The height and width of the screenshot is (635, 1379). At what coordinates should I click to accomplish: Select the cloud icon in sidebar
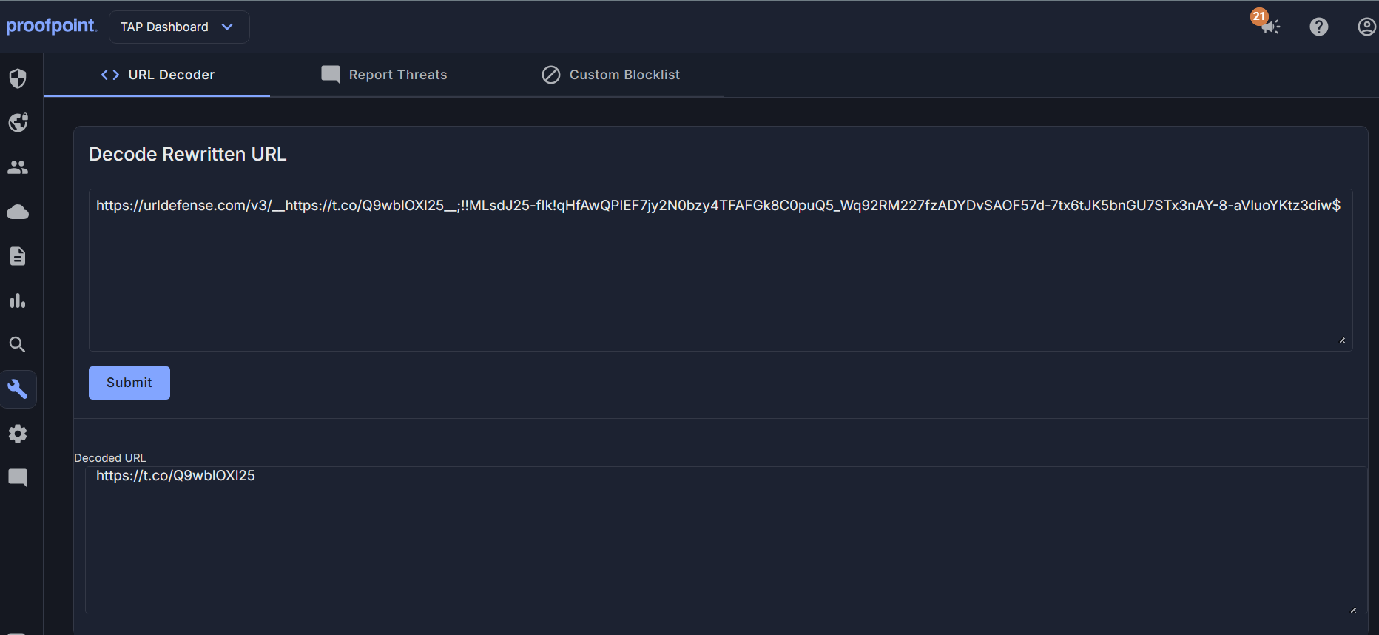[18, 212]
